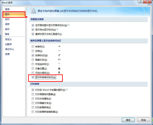153x125 pixels.
Task: Check the 可选连字符 option
Action: tap(33, 64)
